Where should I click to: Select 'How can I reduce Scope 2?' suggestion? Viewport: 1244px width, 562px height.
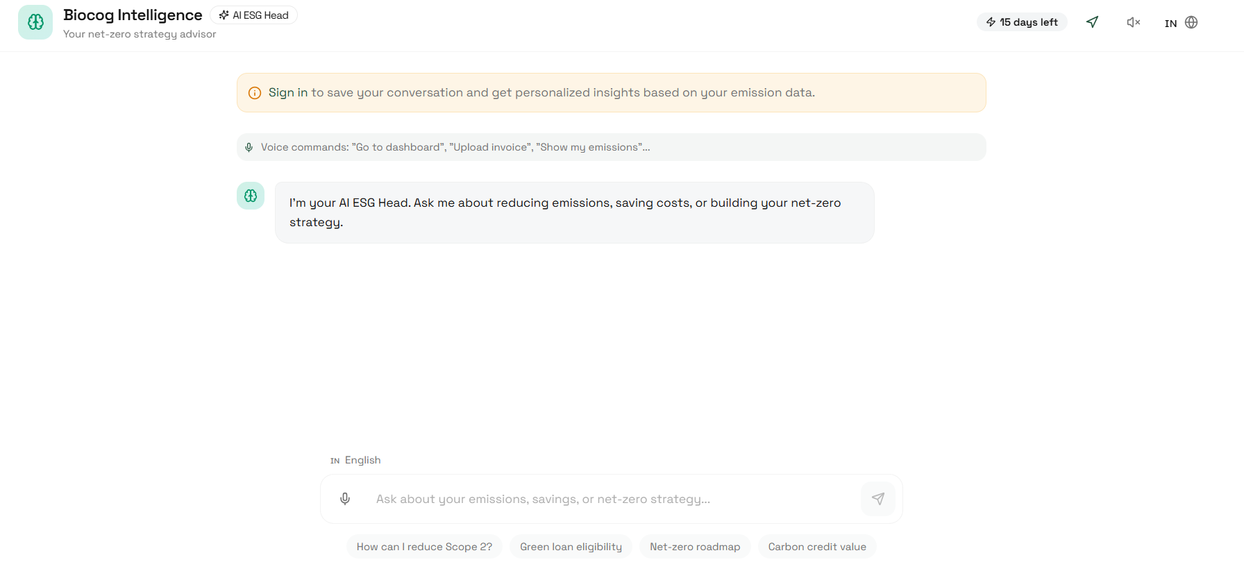424,547
